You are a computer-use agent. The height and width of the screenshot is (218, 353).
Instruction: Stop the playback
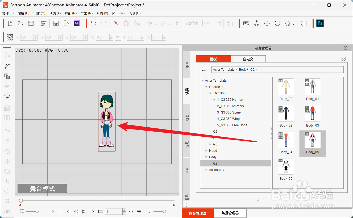pyautogui.click(x=60, y=212)
